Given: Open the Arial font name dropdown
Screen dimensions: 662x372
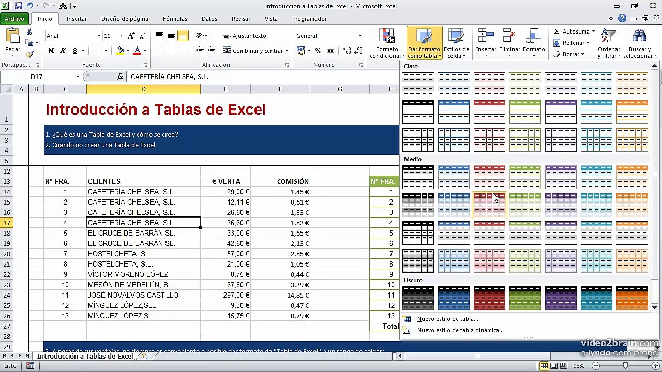Looking at the screenshot, I should coord(99,36).
